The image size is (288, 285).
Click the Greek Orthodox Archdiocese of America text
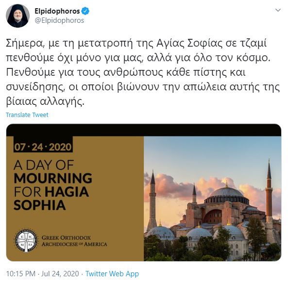[x=74, y=241]
